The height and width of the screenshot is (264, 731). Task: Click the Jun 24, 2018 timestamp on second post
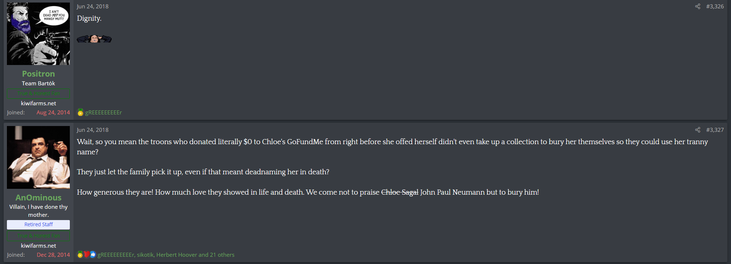tap(92, 130)
